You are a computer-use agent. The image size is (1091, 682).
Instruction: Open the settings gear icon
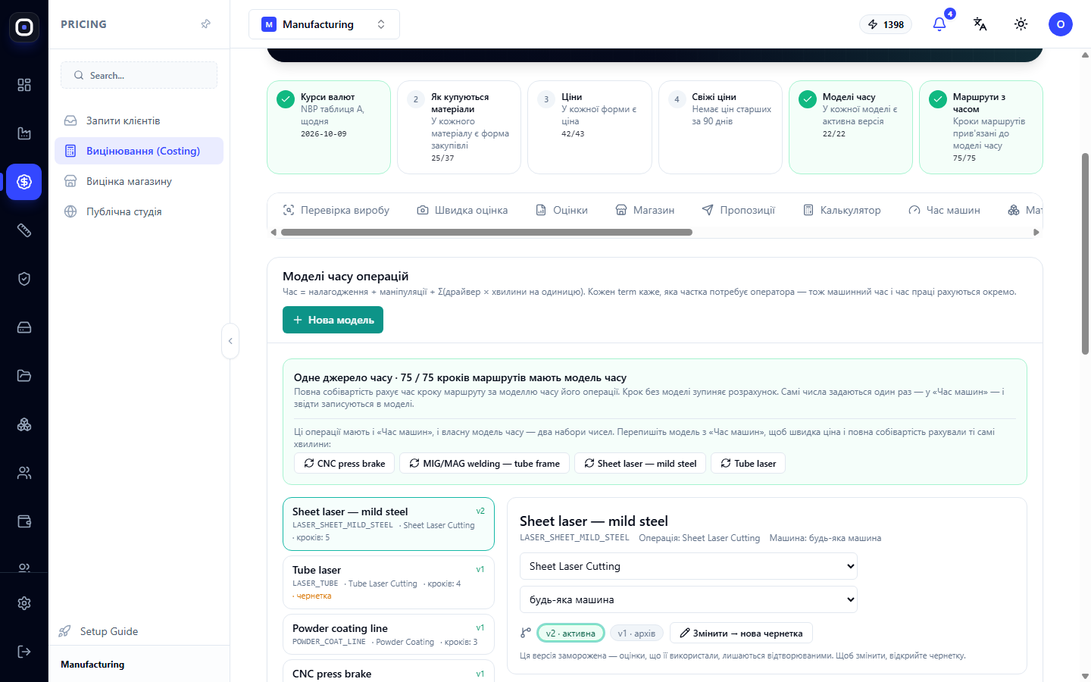point(24,603)
